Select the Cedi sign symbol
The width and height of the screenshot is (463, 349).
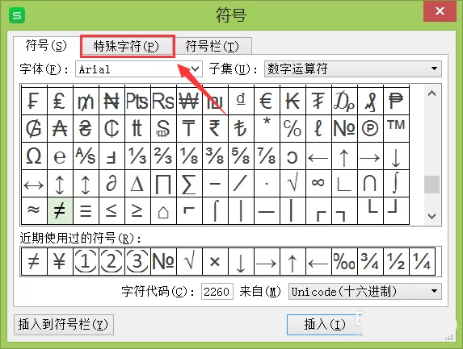point(112,128)
